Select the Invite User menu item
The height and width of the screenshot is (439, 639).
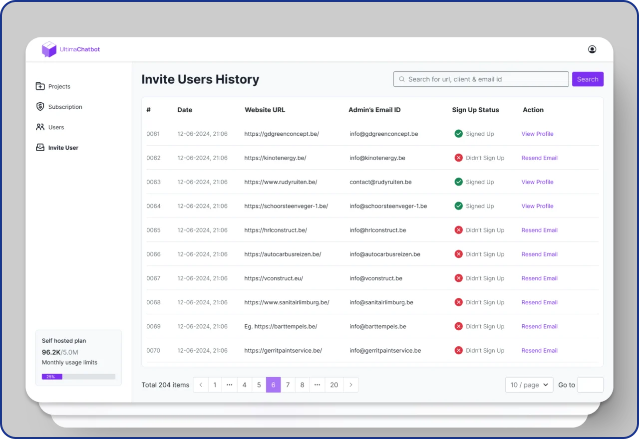[x=63, y=148]
